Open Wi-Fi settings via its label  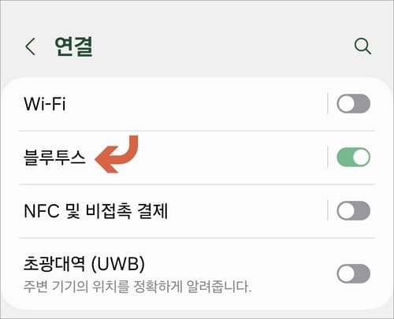(45, 104)
